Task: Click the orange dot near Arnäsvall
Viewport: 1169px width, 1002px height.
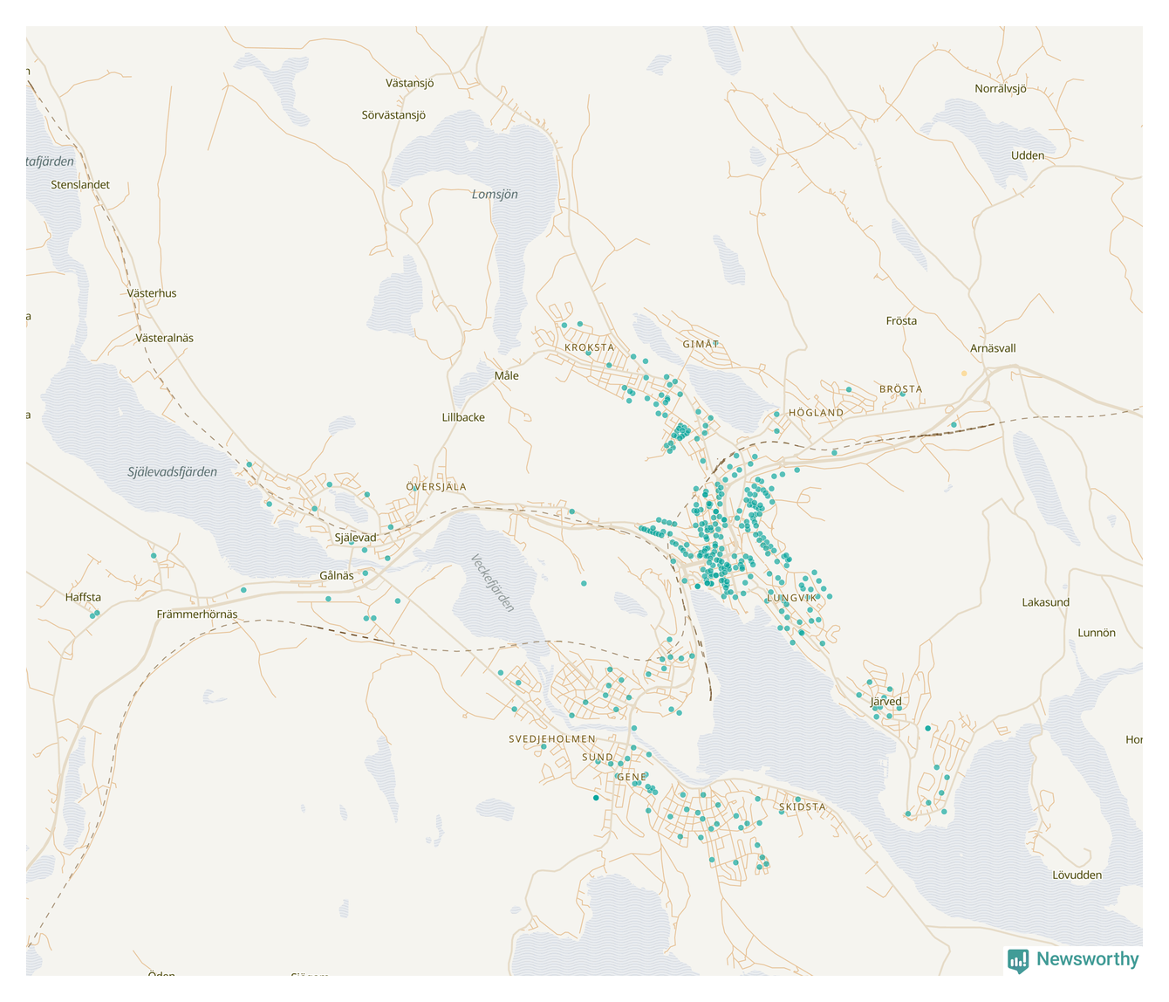Action: click(964, 374)
